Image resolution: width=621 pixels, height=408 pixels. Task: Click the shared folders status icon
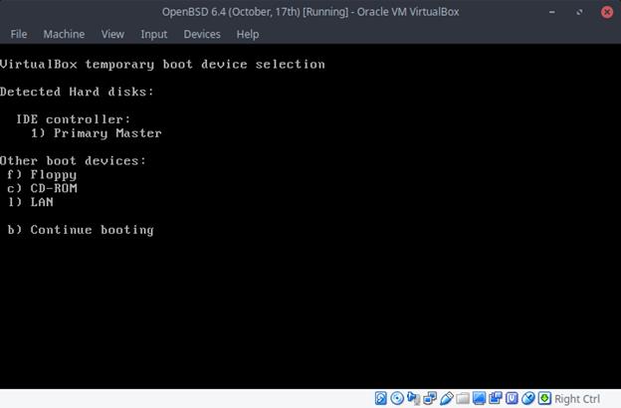463,398
